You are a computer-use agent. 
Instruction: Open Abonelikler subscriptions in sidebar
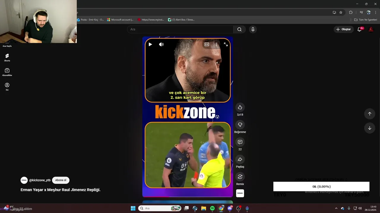coord(7,72)
